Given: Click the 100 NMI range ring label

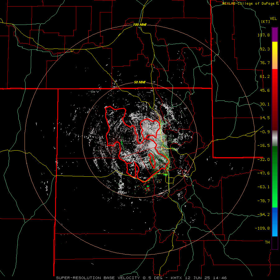Looking at the screenshot, I should click(140, 25).
